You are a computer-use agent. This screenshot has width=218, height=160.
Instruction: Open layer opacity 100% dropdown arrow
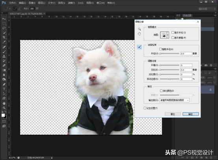pos(215,78)
